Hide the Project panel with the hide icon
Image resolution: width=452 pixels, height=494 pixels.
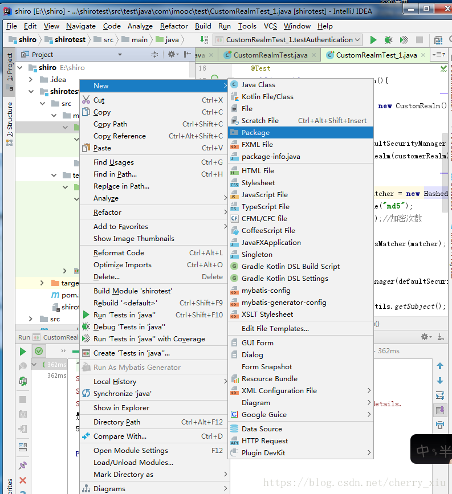(187, 55)
